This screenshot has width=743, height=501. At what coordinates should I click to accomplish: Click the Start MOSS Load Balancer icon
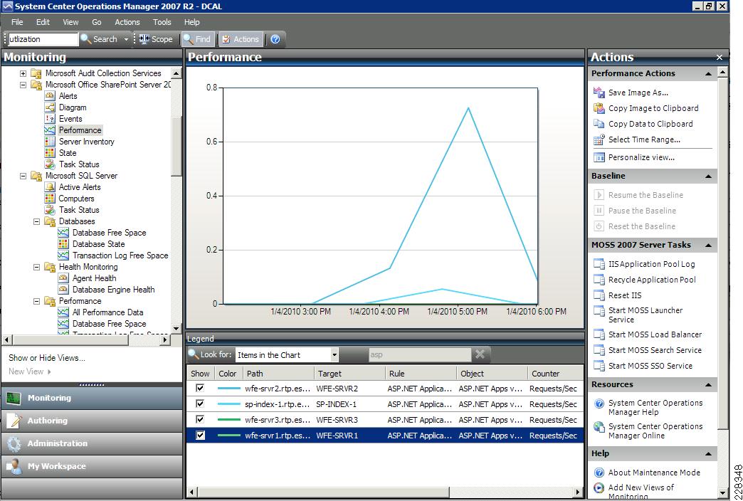coord(599,334)
